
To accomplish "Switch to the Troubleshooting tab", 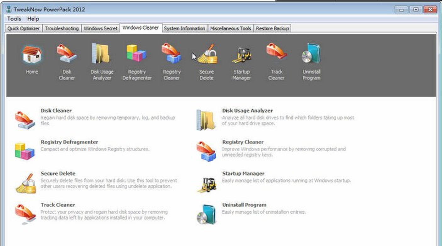I will [62, 28].
